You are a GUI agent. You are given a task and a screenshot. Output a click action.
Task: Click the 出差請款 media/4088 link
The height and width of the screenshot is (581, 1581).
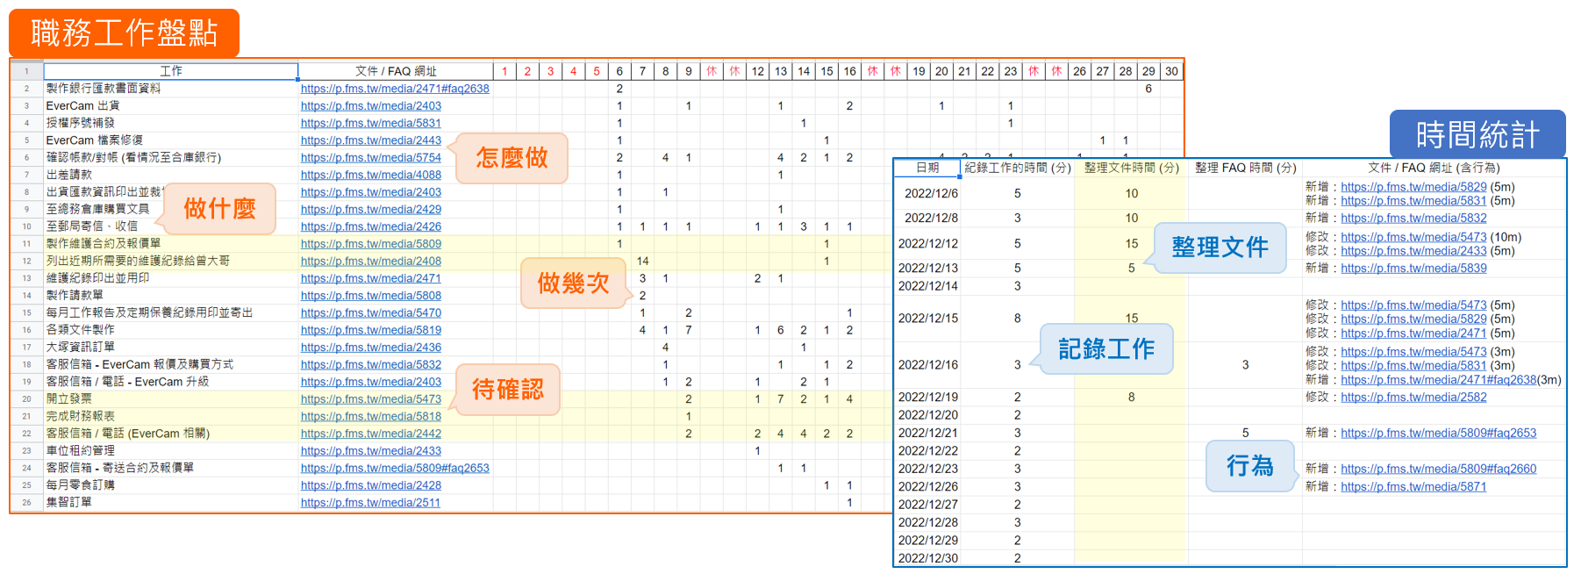[x=370, y=175]
